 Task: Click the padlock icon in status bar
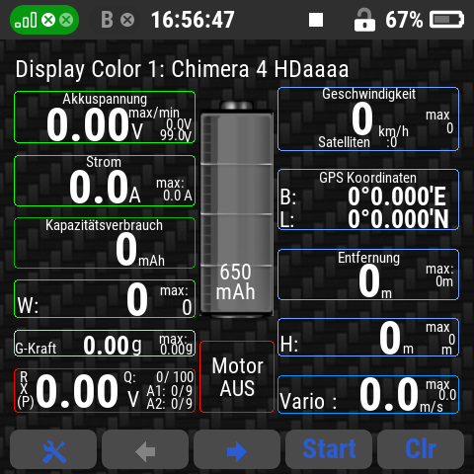pos(364,20)
